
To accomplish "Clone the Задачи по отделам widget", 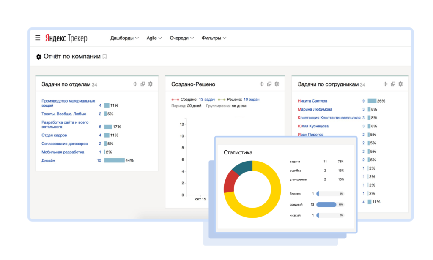I will pyautogui.click(x=143, y=84).
